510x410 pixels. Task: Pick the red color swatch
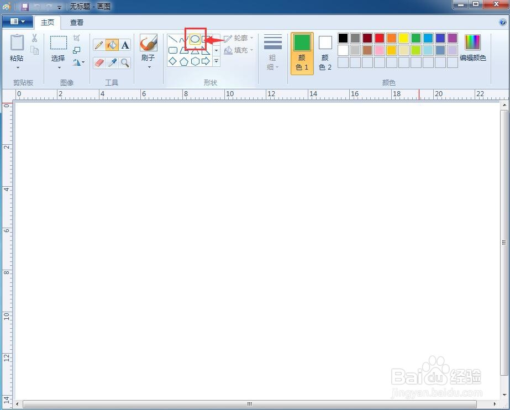click(x=379, y=38)
